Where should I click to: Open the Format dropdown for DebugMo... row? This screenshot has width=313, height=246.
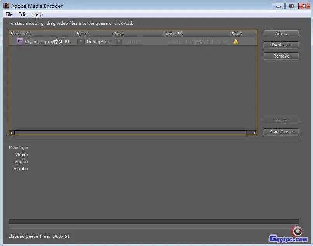pyautogui.click(x=81, y=42)
